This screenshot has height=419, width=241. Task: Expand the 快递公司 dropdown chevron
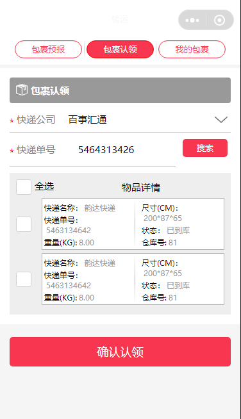[x=221, y=119]
